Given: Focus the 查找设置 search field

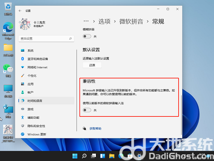Looking at the screenshot, I should (x=46, y=39).
